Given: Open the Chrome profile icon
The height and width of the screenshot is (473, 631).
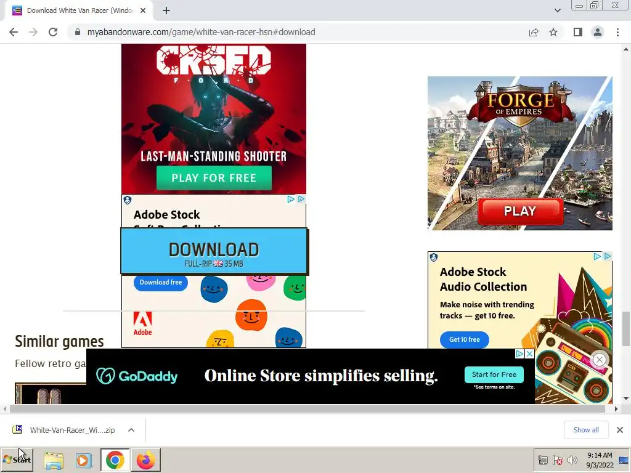Looking at the screenshot, I should coord(598,32).
